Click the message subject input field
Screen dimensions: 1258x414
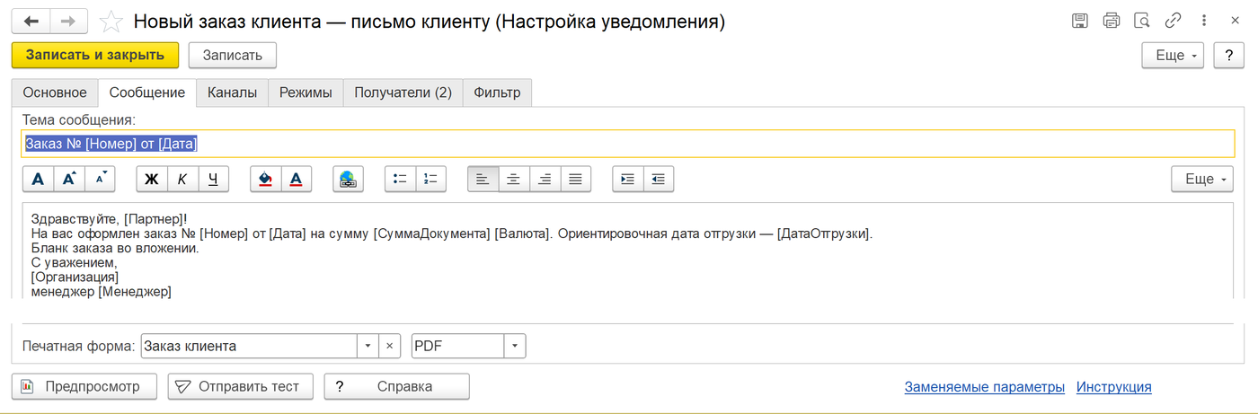click(x=627, y=144)
